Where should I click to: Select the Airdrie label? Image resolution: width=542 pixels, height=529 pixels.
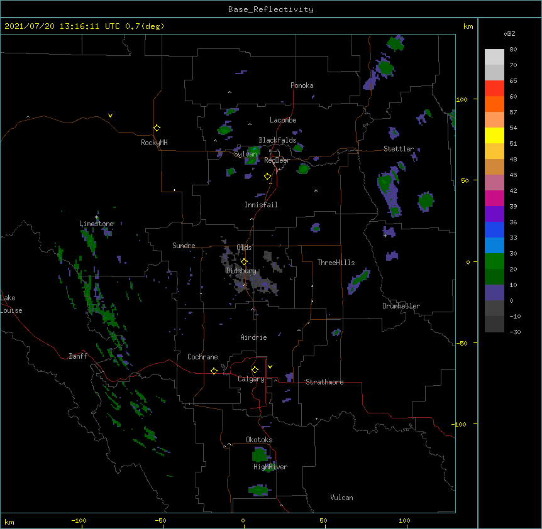click(x=253, y=337)
